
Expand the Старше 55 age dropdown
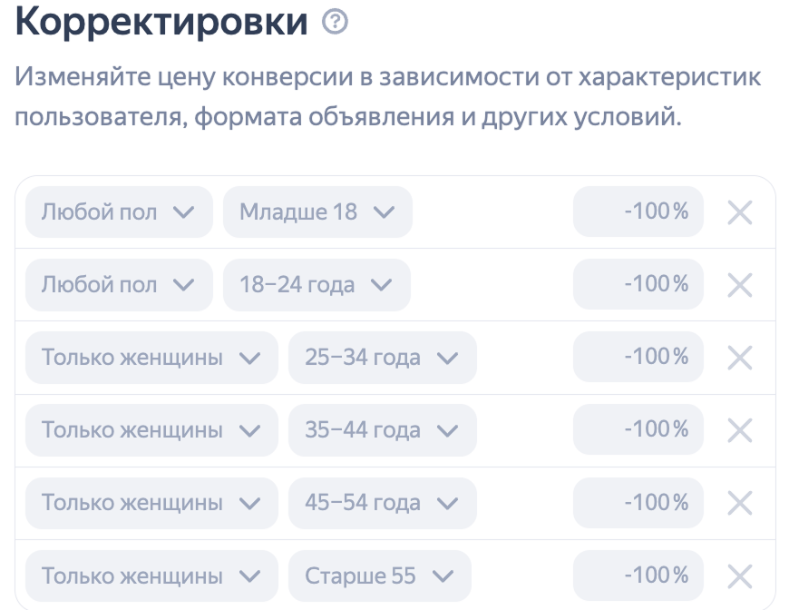380,576
